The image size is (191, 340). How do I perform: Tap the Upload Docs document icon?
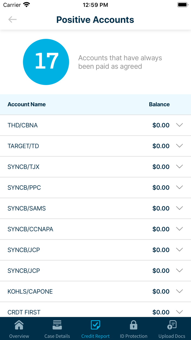[172, 325]
